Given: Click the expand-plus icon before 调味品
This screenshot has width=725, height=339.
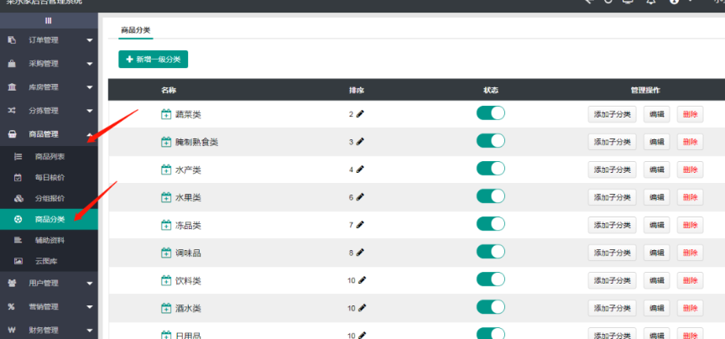Looking at the screenshot, I should [166, 253].
